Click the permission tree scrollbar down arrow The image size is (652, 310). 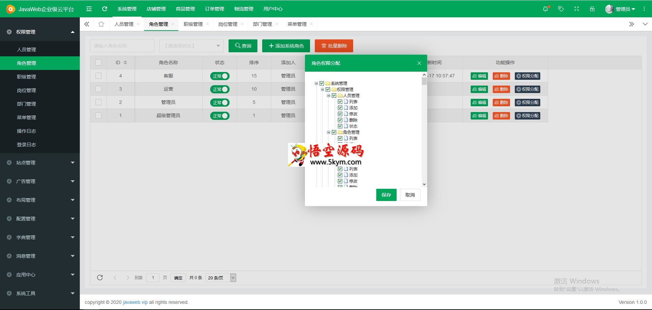point(424,184)
